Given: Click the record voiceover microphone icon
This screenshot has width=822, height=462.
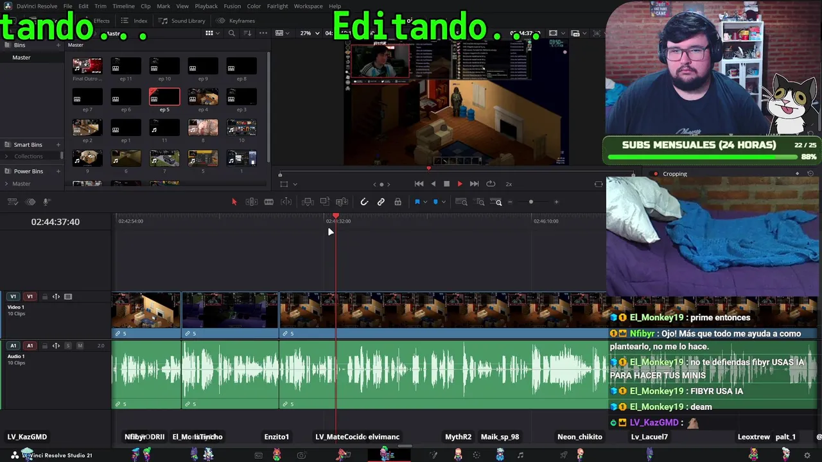Looking at the screenshot, I should (x=46, y=202).
